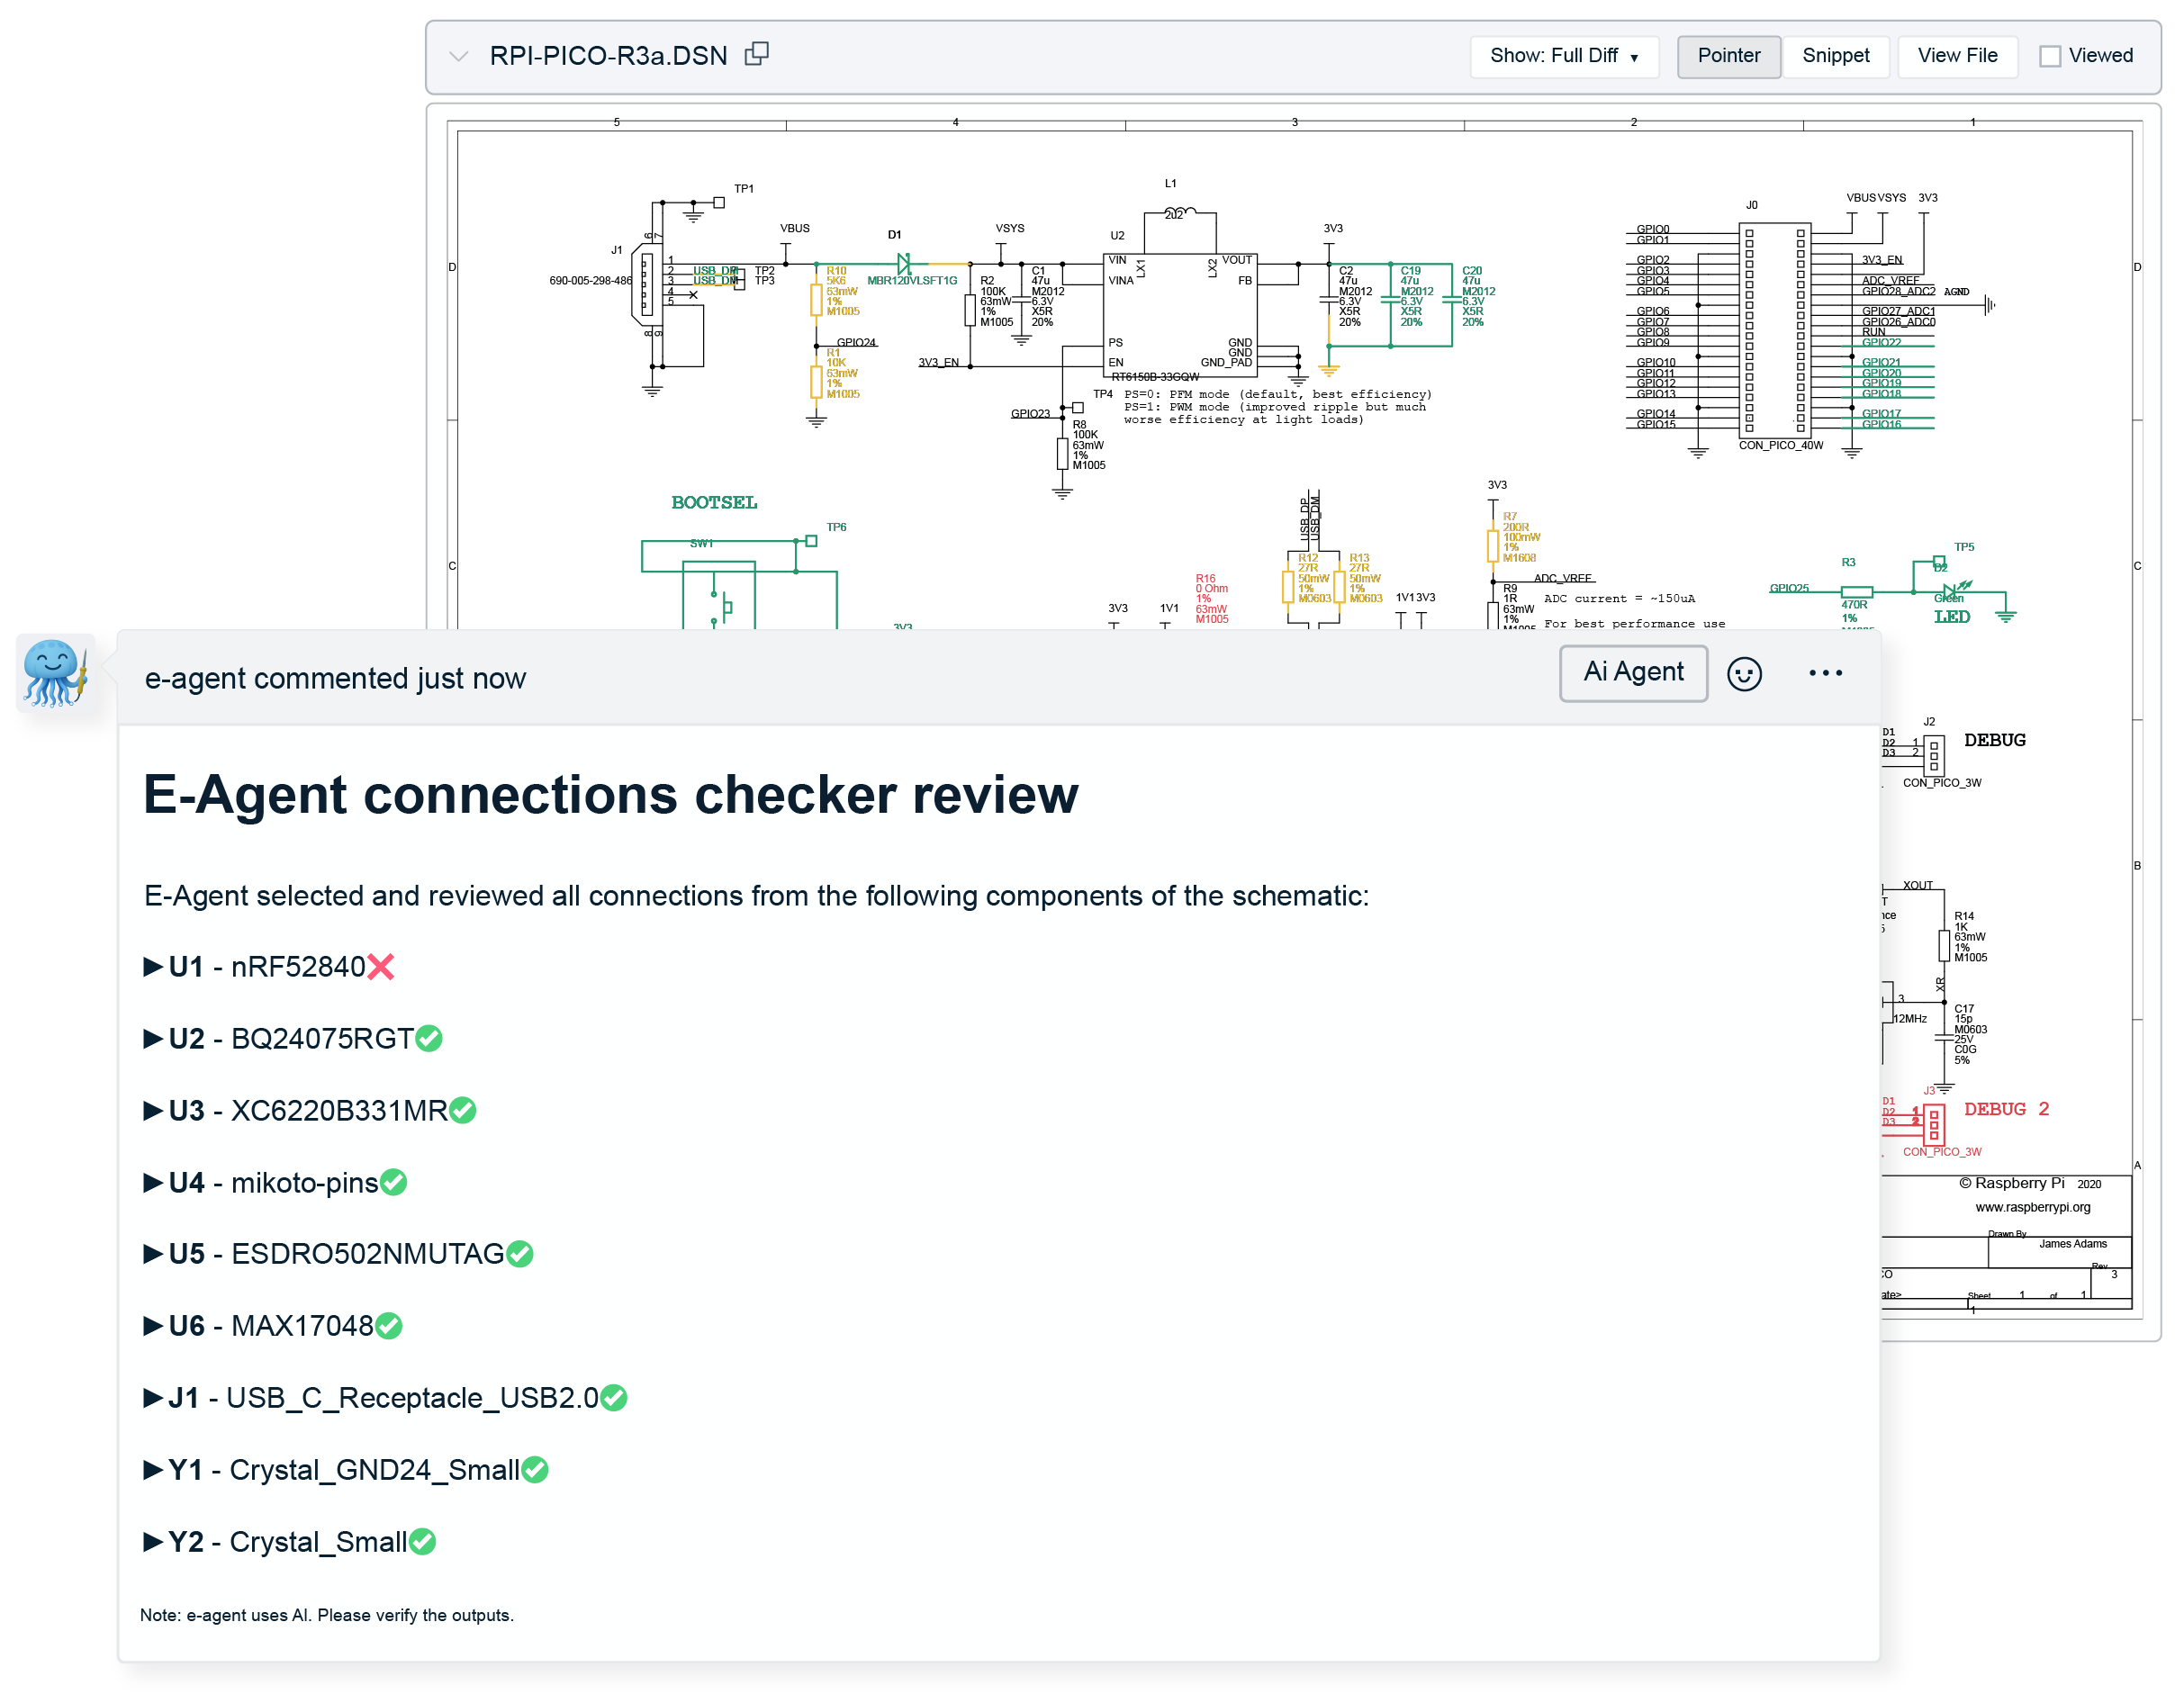Click the green check next to USB_C_Receptacle_USB2.0
Image resolution: width=2184 pixels, height=1703 pixels.
[614, 1397]
